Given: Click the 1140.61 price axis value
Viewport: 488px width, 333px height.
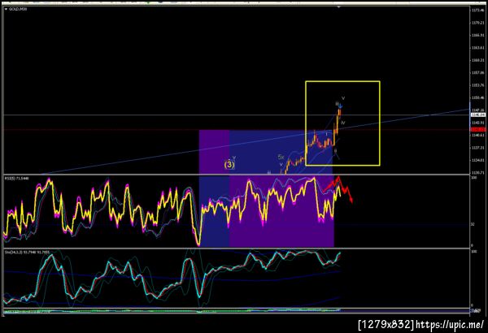Looking at the screenshot, I should pyautogui.click(x=478, y=136).
